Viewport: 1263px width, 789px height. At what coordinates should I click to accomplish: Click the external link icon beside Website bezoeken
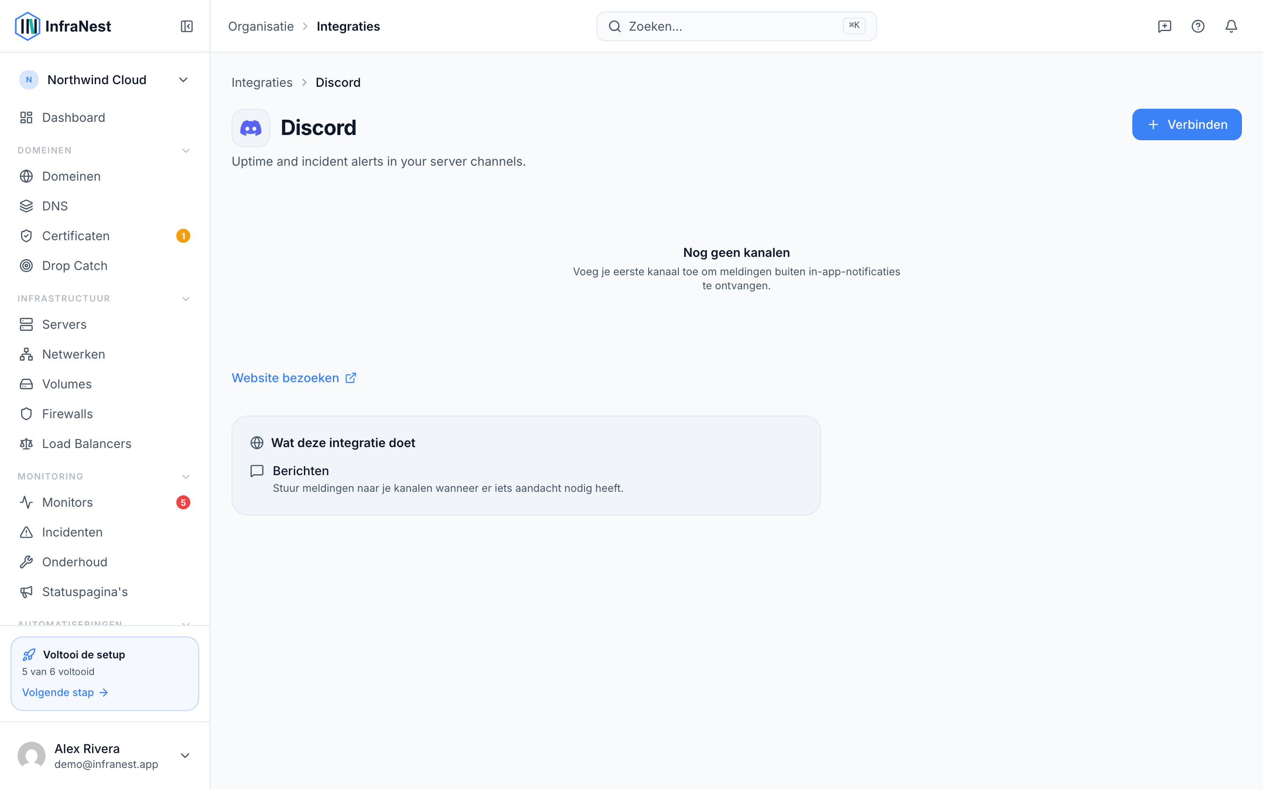pos(351,378)
